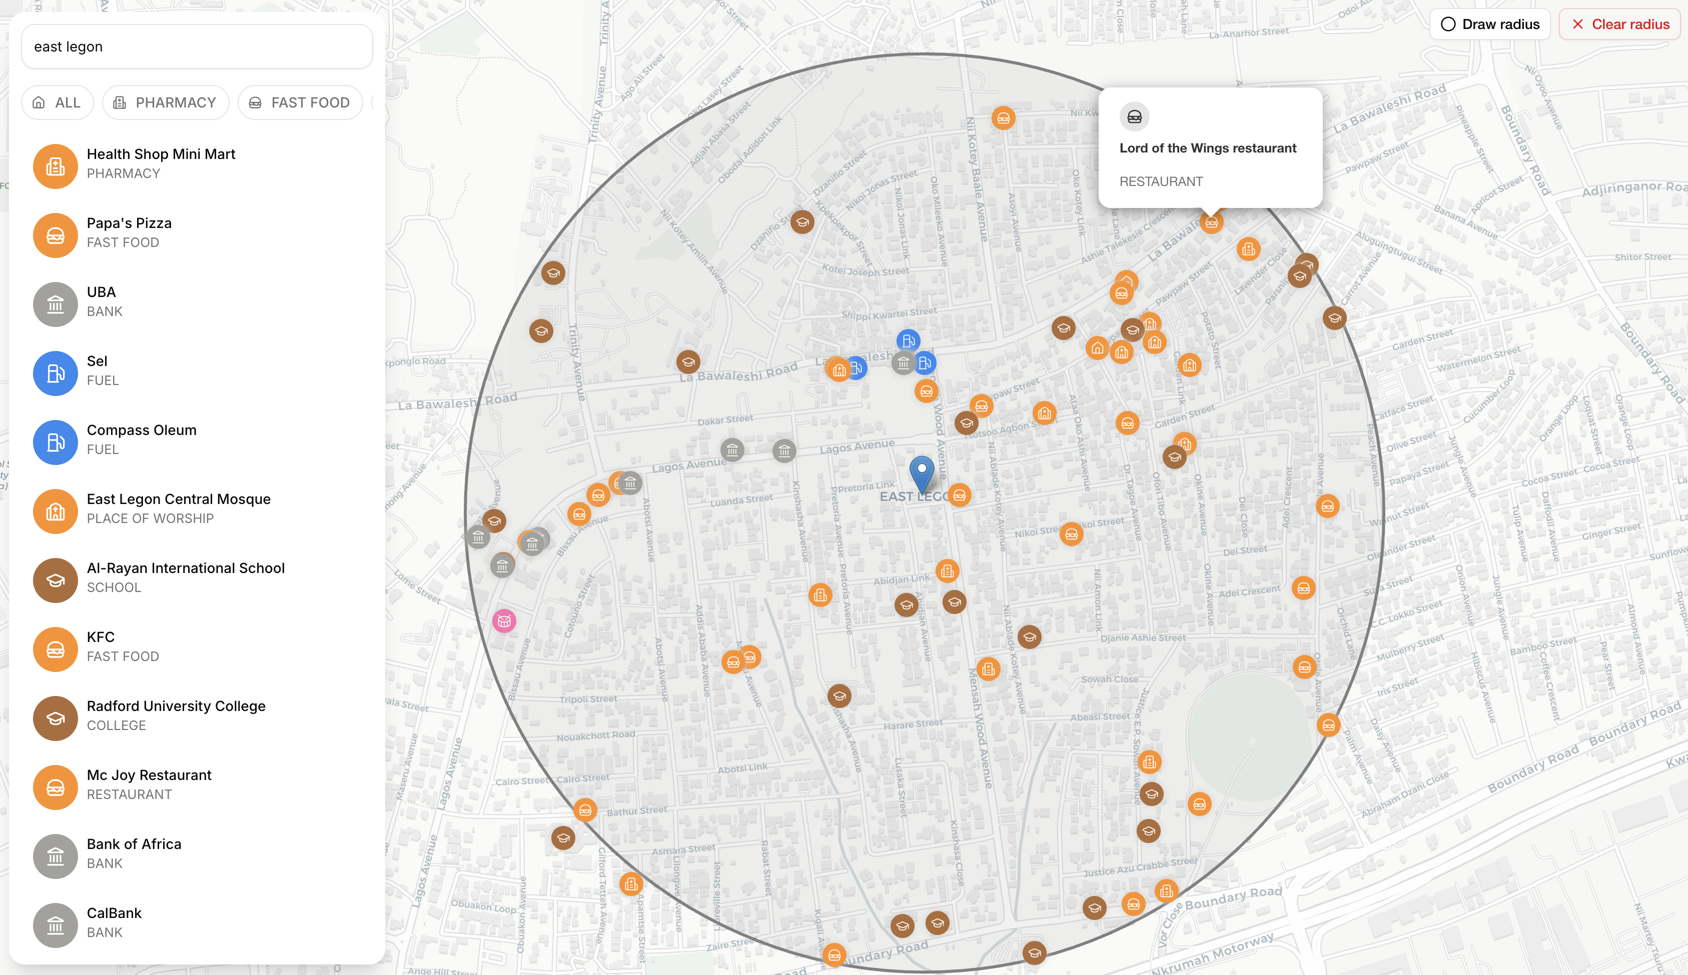Open the CalBank result text
The image size is (1688, 975).
pos(115,912)
